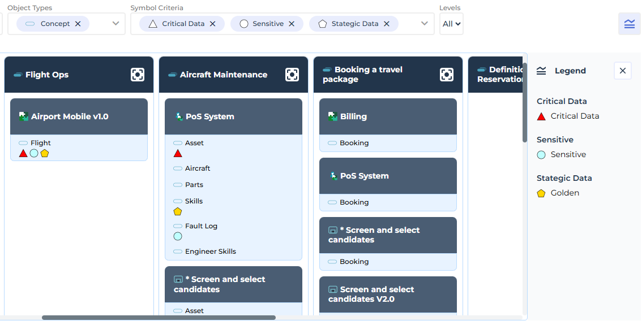Click the Screen and select candidates V2.0 icon
Image resolution: width=642 pixels, height=321 pixels.
click(x=333, y=289)
